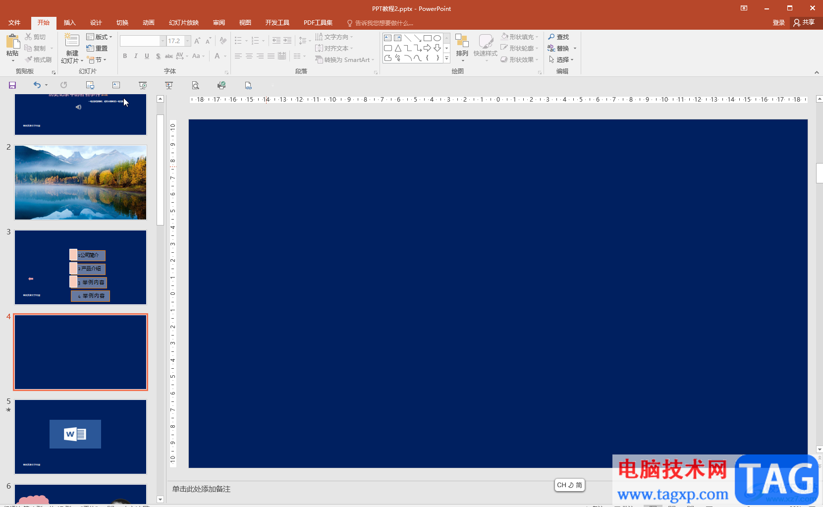Click the increase list level indent icon

tap(287, 41)
